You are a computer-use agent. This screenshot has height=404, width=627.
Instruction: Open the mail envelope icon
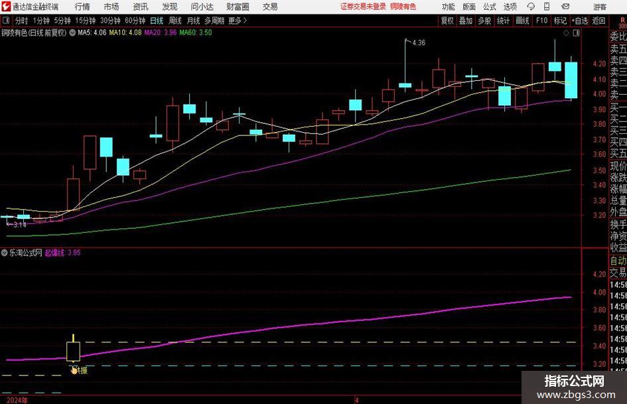point(565,7)
